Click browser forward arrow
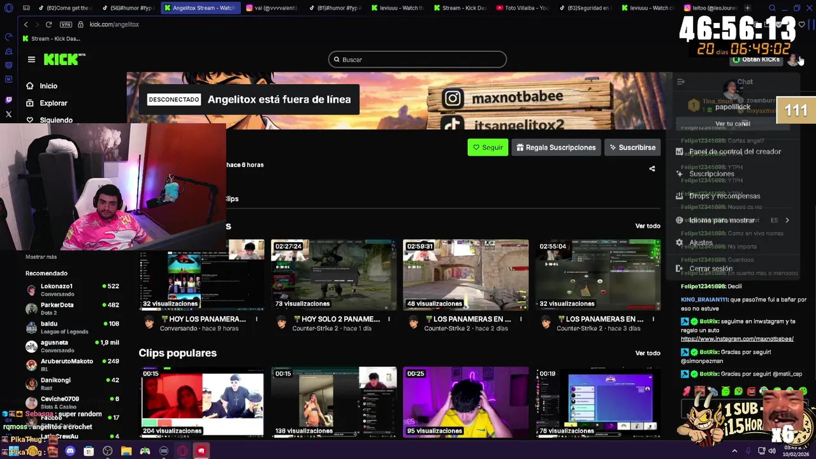The height and width of the screenshot is (459, 816). tap(37, 24)
